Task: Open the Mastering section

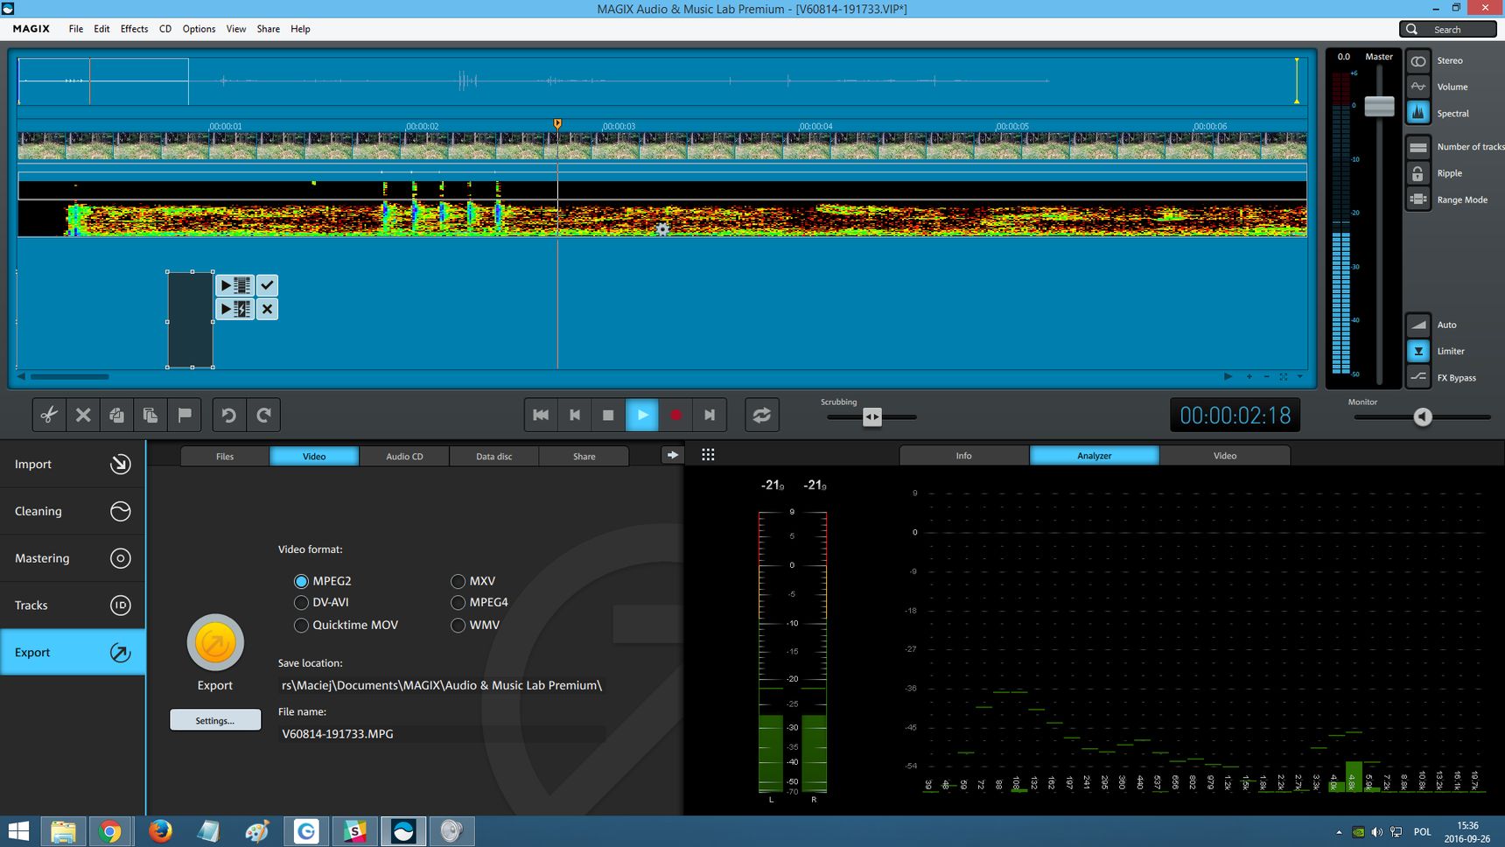Action: (73, 558)
